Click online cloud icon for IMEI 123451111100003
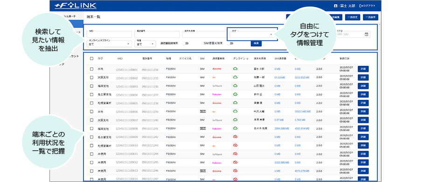Viewport: 431px width, 182px height. click(x=235, y=86)
